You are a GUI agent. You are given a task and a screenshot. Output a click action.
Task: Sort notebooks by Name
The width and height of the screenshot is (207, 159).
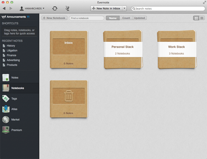[x=113, y=18]
